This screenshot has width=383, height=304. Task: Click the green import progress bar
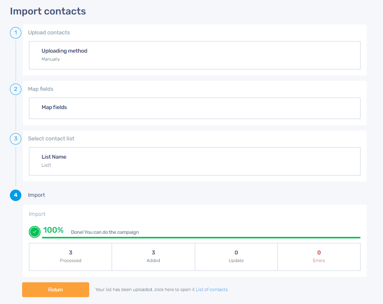click(201, 238)
